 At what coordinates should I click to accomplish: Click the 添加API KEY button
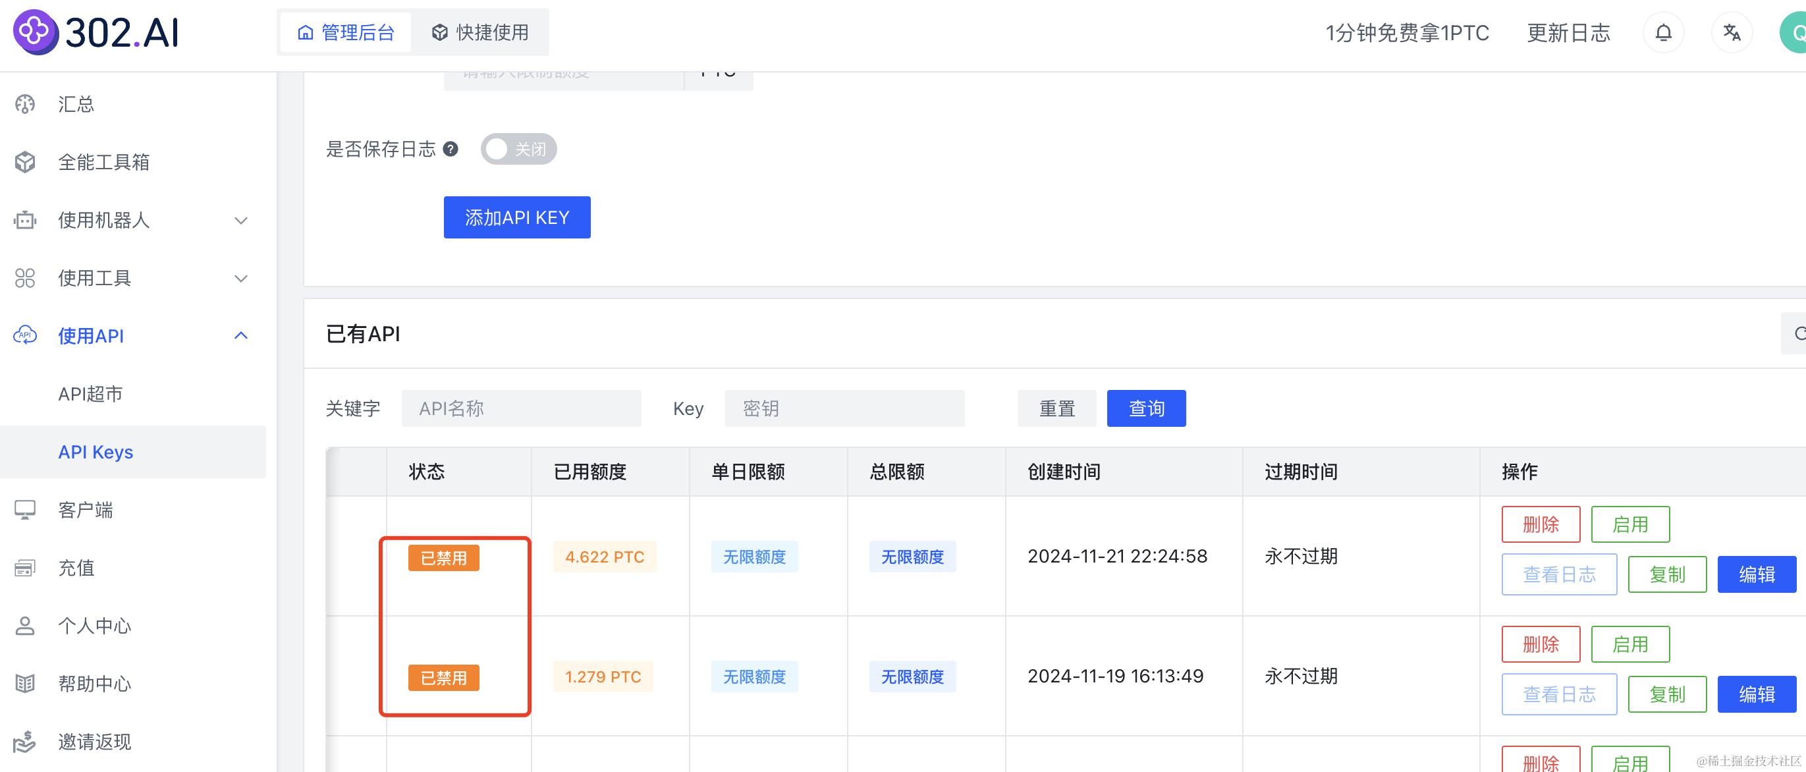pos(516,217)
